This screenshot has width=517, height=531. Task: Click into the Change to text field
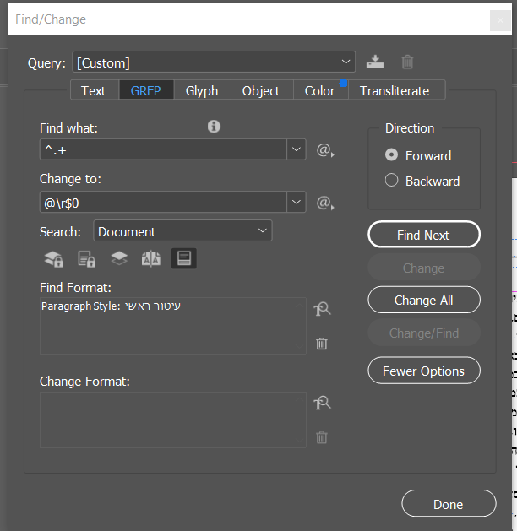[x=164, y=203]
